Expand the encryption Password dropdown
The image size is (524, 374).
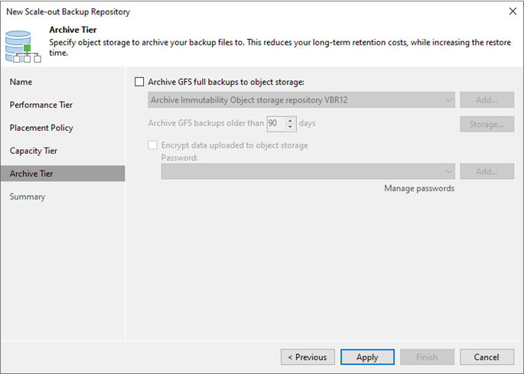click(308, 171)
